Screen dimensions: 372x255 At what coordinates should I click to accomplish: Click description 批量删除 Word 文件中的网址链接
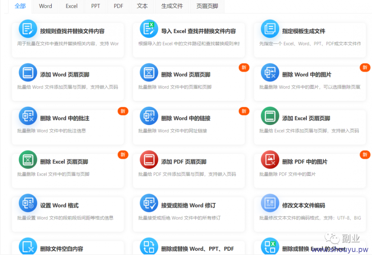(x=173, y=131)
